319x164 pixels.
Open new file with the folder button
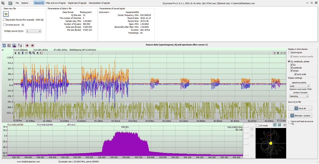(x=6, y=14)
